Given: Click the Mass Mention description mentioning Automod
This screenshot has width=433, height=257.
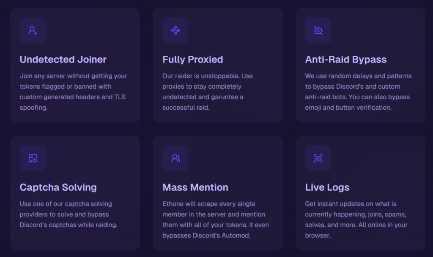Looking at the screenshot, I should [x=218, y=219].
